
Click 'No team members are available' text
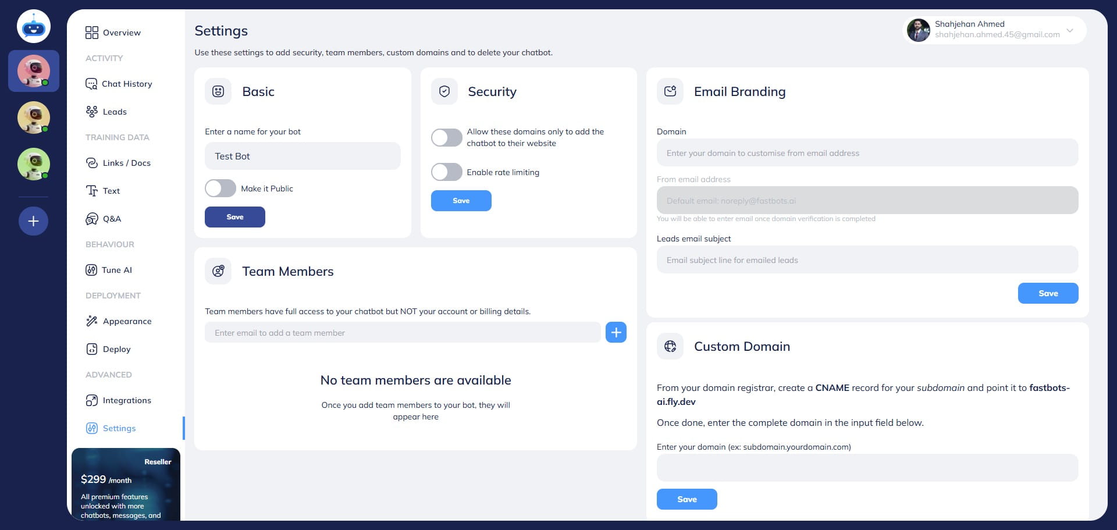pos(416,380)
